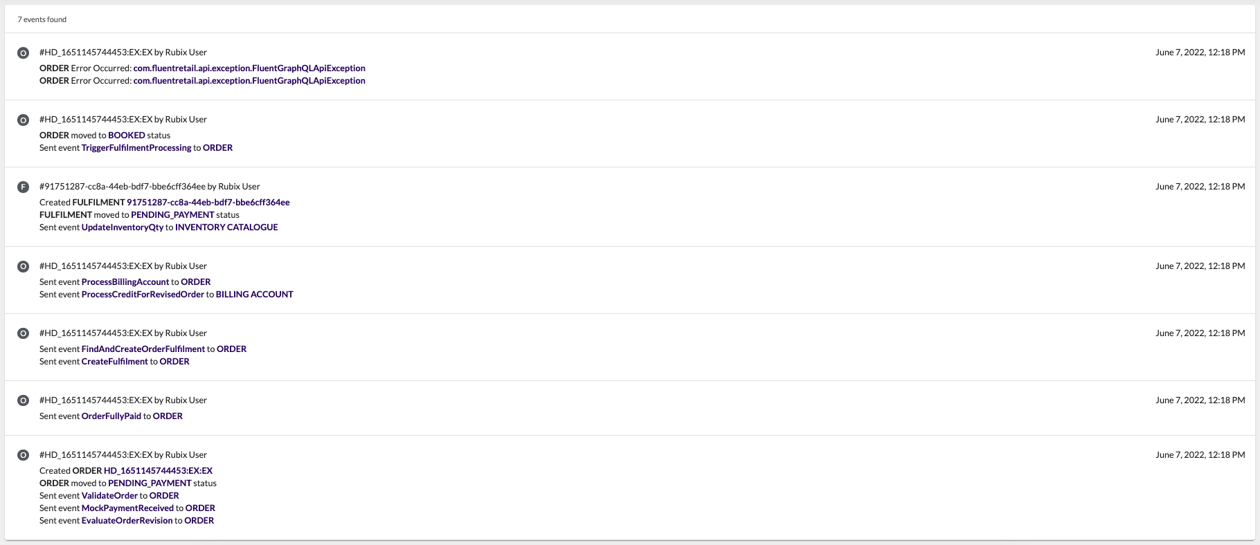Image resolution: width=1260 pixels, height=545 pixels.
Task: Open the MockPaymentReceived event link
Action: pos(127,508)
